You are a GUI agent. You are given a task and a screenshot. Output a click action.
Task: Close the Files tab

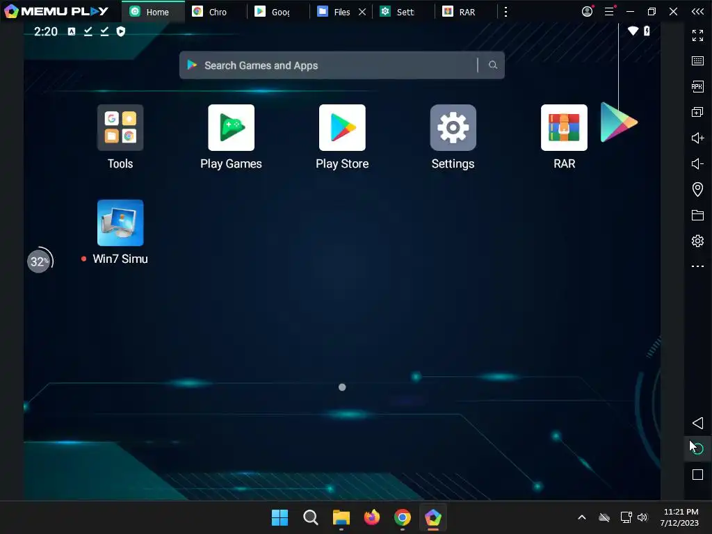(362, 12)
